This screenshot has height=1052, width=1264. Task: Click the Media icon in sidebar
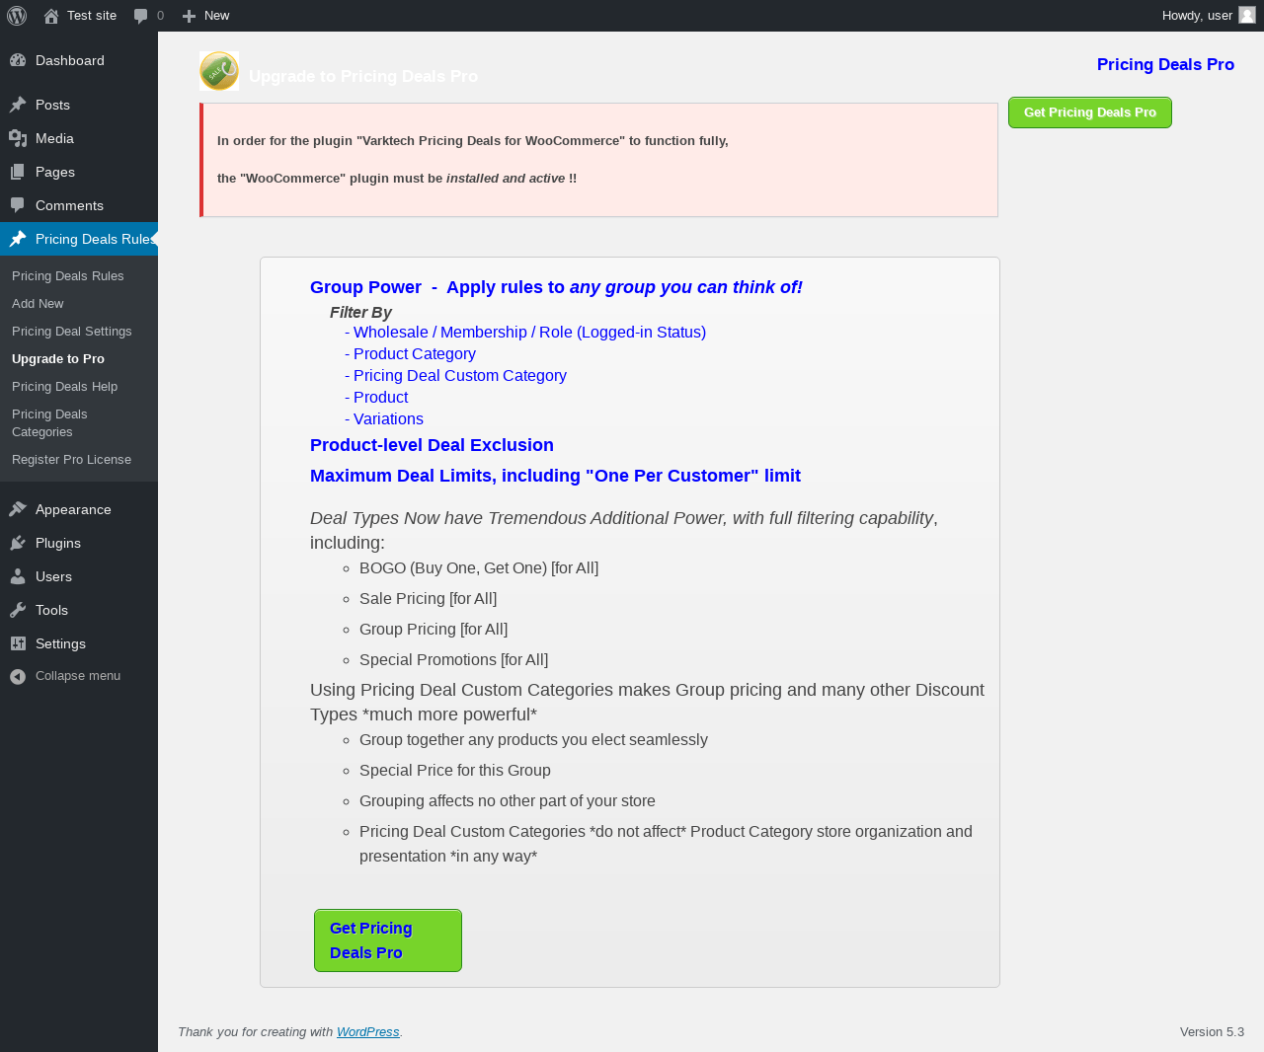coord(18,138)
